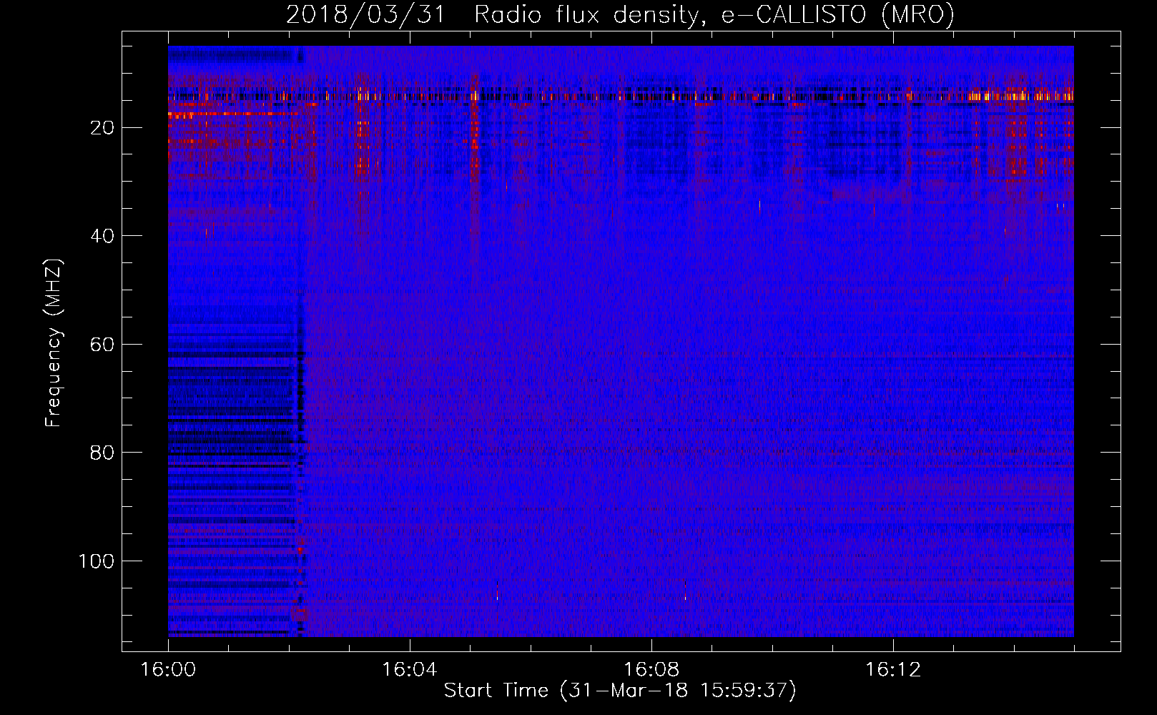This screenshot has height=715, width=1157.
Task: Click the 40 MHz frequency label
Action: (103, 236)
